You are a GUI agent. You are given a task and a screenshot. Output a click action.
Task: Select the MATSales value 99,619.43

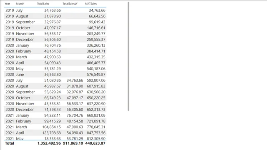pos(97,22)
